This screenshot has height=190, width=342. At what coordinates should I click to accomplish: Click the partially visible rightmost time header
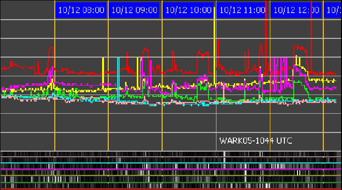pos(333,10)
